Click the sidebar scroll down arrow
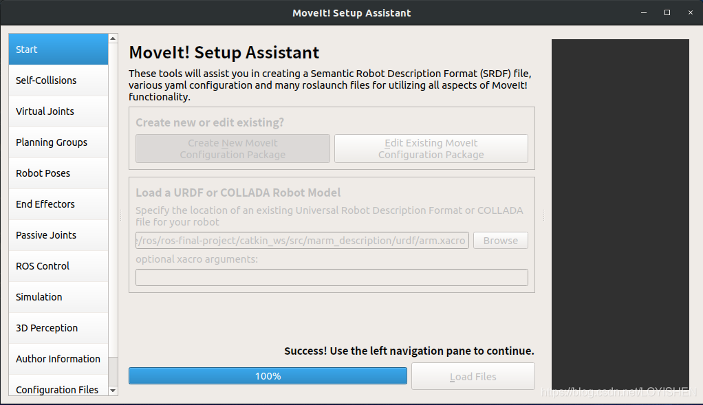 click(x=113, y=391)
